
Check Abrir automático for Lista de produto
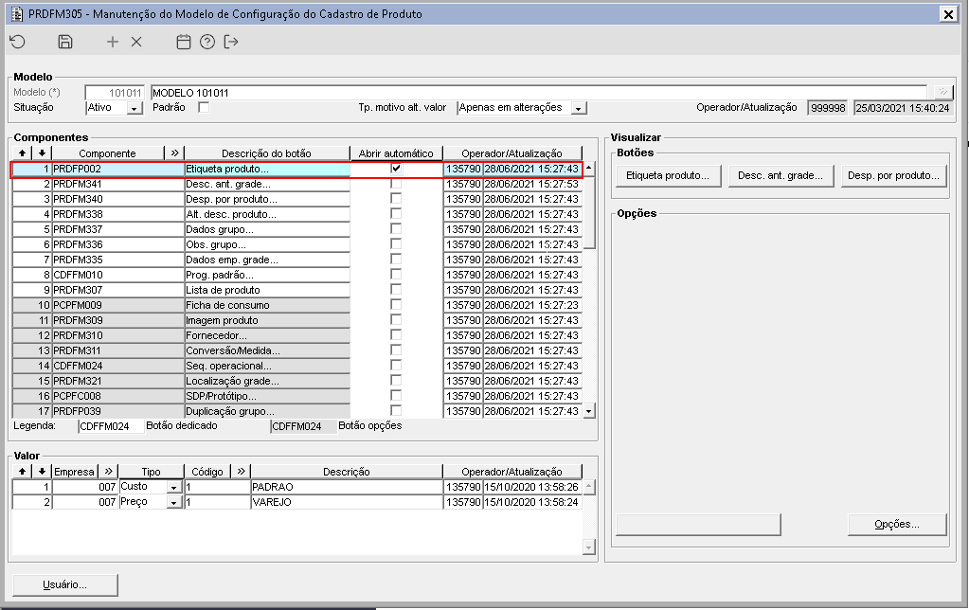pyautogui.click(x=396, y=289)
